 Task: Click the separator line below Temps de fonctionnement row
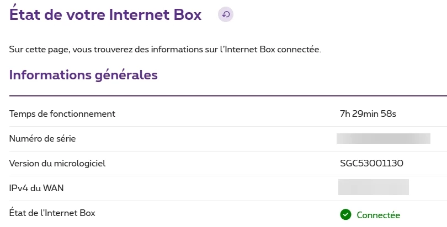[x=228, y=126]
